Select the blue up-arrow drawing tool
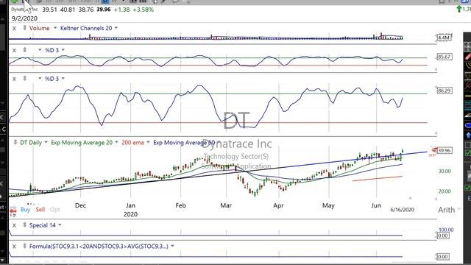The image size is (471, 265). [468, 135]
